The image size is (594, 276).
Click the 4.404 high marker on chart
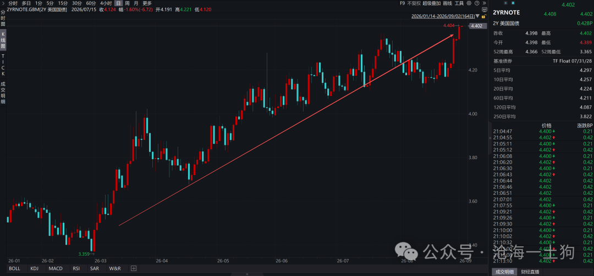449,25
